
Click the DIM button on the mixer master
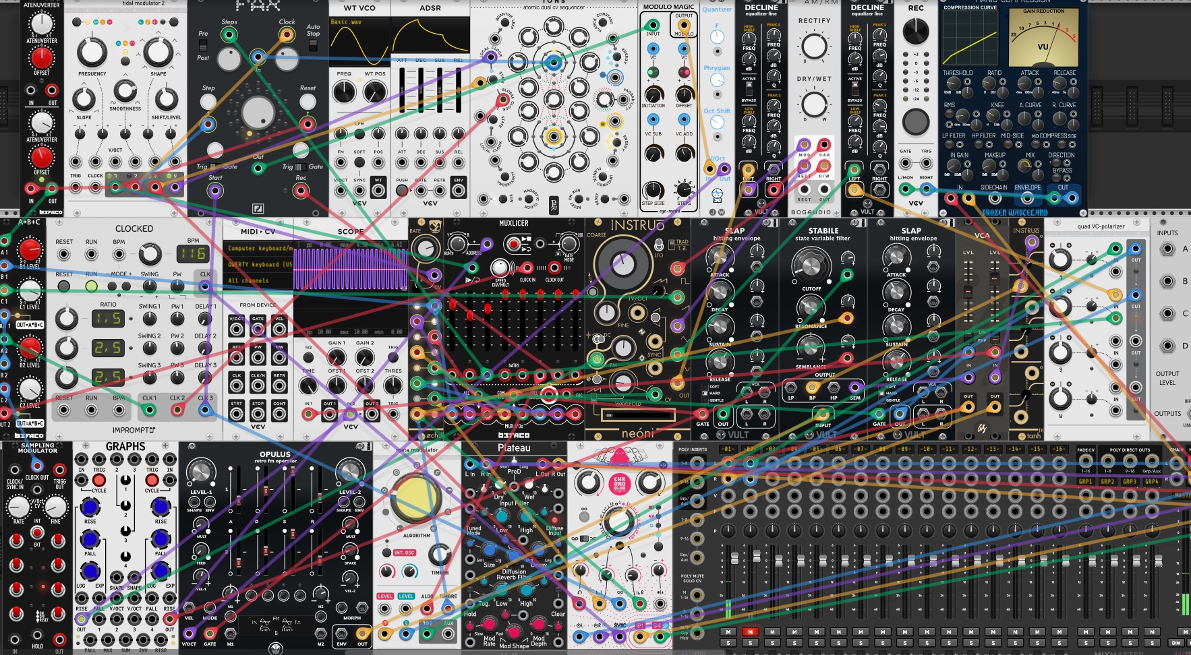coord(1176,644)
